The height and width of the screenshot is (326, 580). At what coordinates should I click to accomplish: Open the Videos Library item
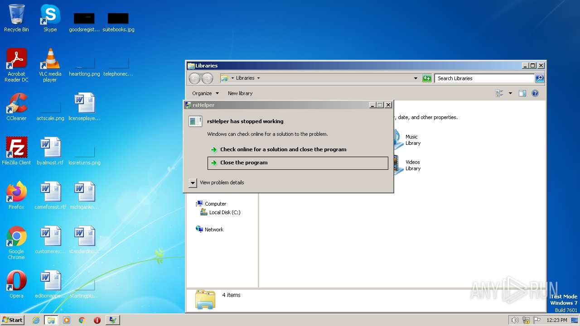pyautogui.click(x=407, y=165)
